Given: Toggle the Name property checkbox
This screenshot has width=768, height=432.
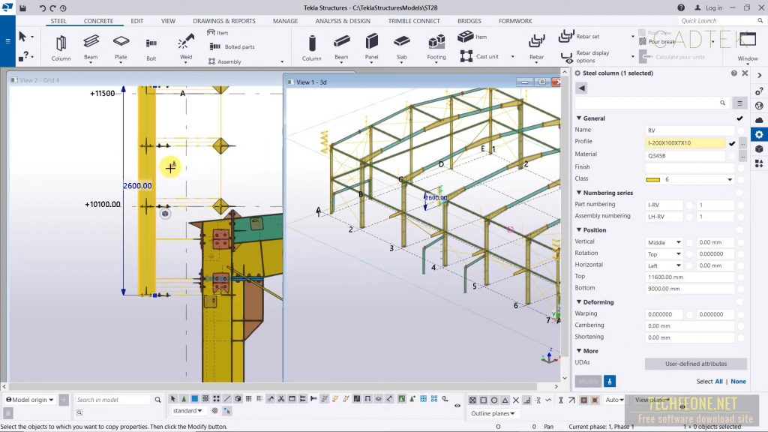Looking at the screenshot, I should point(741,130).
